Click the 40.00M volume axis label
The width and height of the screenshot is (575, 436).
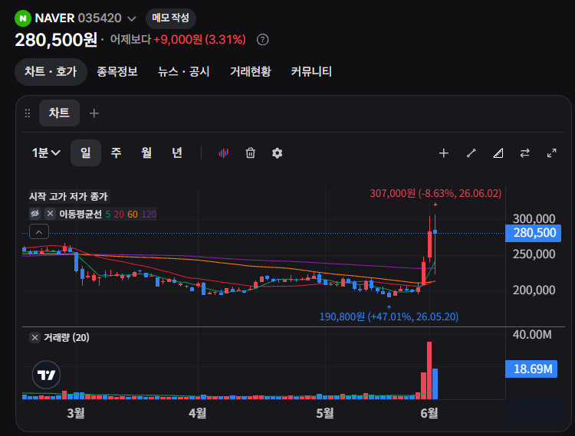point(532,335)
